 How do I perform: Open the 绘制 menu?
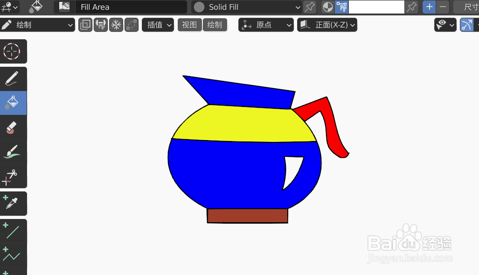215,25
